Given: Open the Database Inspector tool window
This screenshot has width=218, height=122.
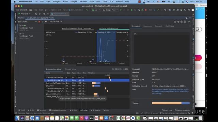Looking at the screenshot, I should click(x=58, y=110).
